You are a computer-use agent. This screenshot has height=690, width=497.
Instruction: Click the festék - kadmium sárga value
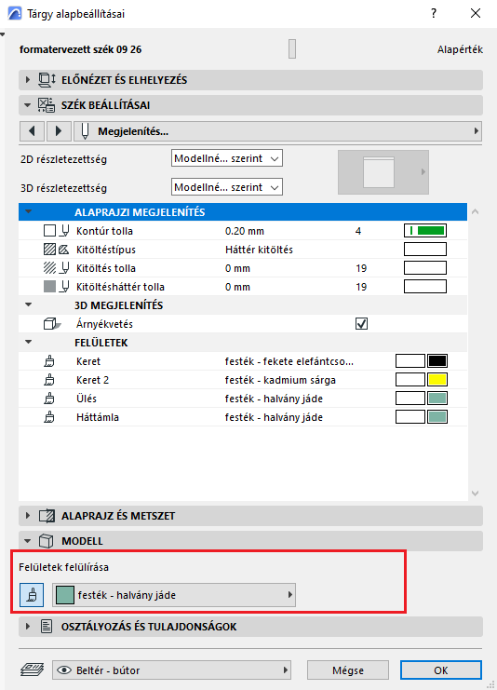tap(280, 380)
